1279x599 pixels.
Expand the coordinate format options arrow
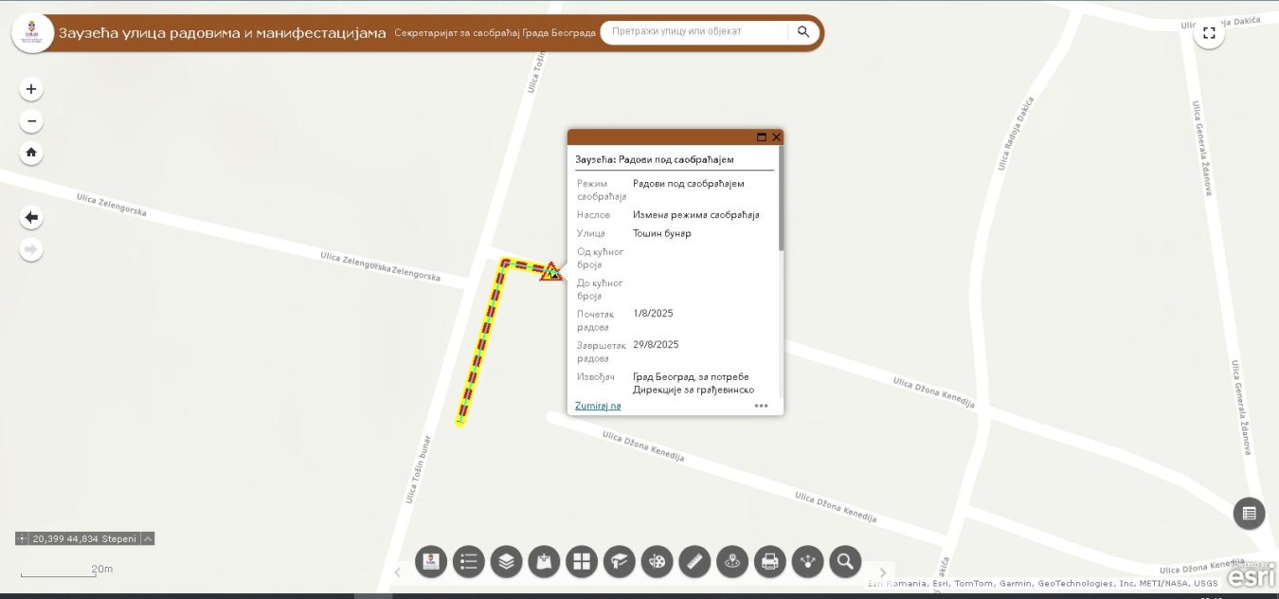pos(148,538)
